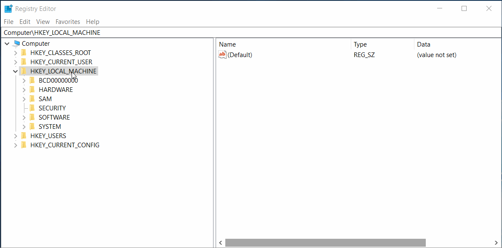Click the scroll left arrow in values pane

pos(221,243)
